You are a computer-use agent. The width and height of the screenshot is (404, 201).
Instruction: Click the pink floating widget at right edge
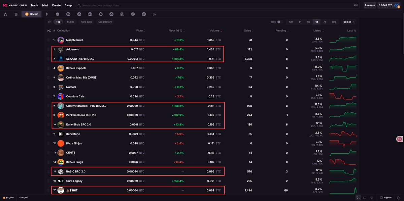(x=400, y=139)
